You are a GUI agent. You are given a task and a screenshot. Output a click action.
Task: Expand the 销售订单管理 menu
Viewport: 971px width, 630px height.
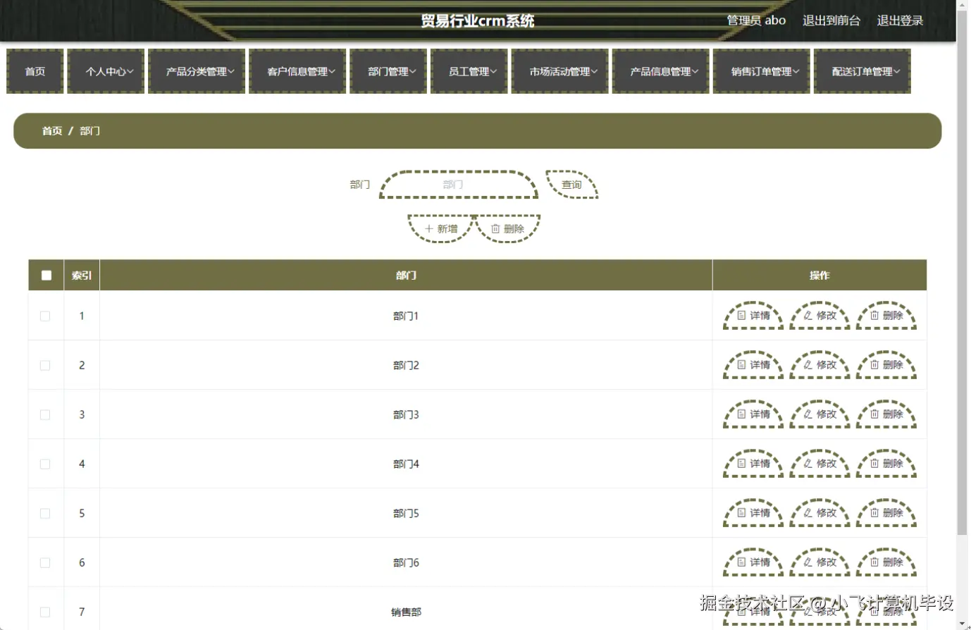[762, 71]
